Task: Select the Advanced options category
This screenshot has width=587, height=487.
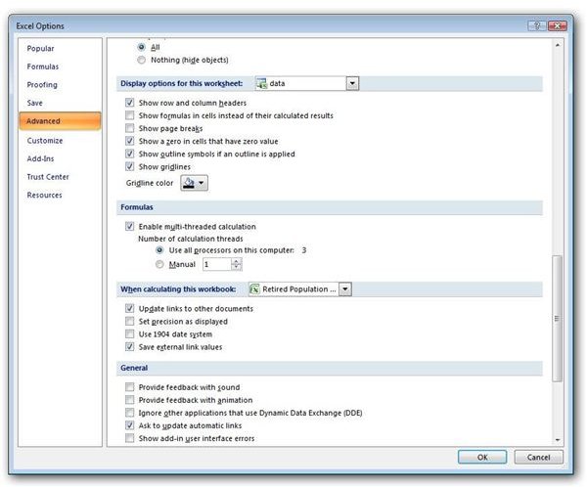Action: pyautogui.click(x=61, y=121)
